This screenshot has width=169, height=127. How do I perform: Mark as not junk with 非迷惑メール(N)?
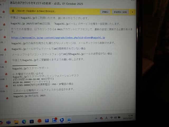[x=120, y=12]
